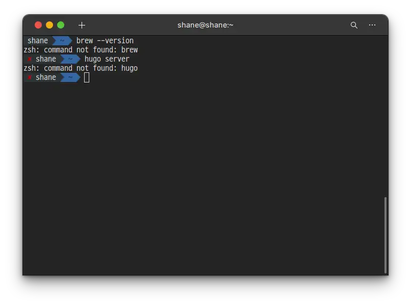This screenshot has width=411, height=306.
Task: Click the 'brew --version' command text
Action: (105, 41)
